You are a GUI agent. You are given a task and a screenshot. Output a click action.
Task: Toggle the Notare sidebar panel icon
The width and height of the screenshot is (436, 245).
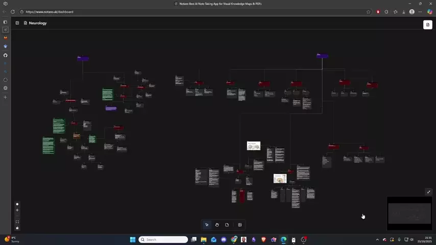17,23
